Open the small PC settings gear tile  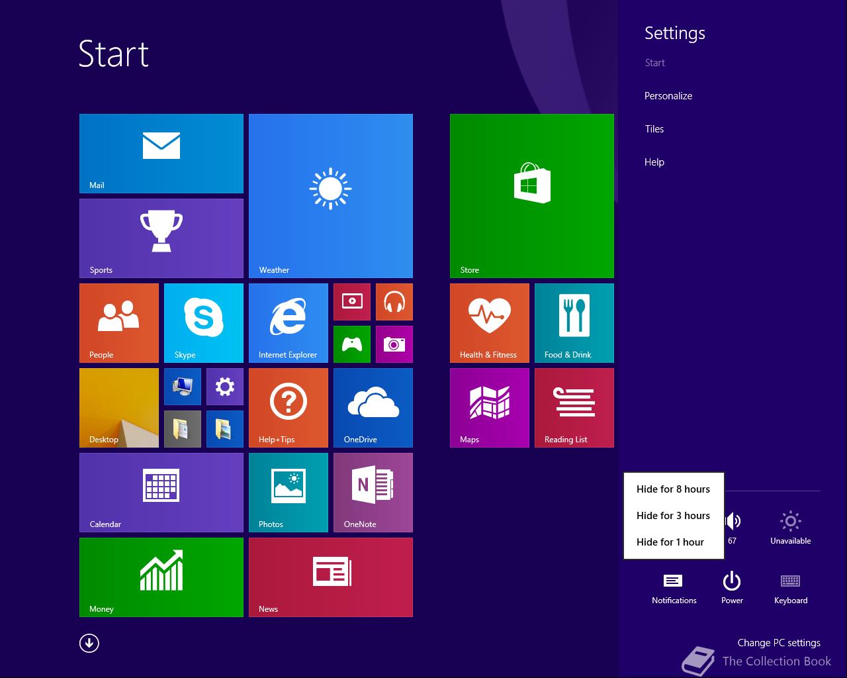click(x=225, y=387)
